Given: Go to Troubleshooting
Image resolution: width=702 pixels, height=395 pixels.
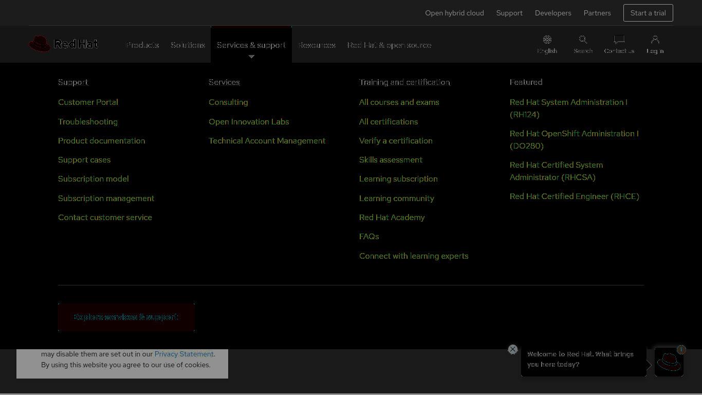Looking at the screenshot, I should pos(88,121).
